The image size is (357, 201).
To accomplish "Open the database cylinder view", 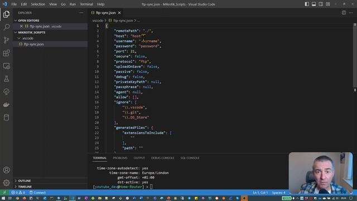I will pyautogui.click(x=6, y=117).
